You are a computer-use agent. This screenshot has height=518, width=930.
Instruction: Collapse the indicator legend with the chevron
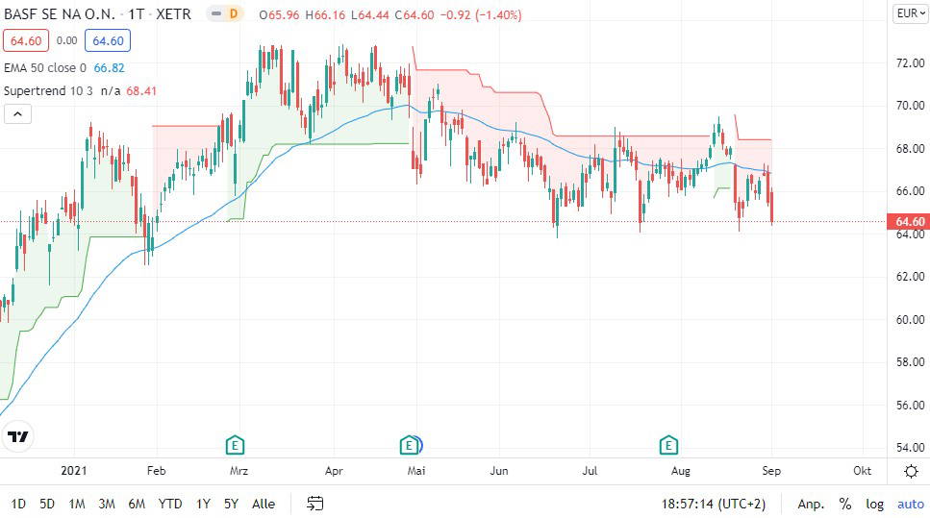click(x=18, y=113)
